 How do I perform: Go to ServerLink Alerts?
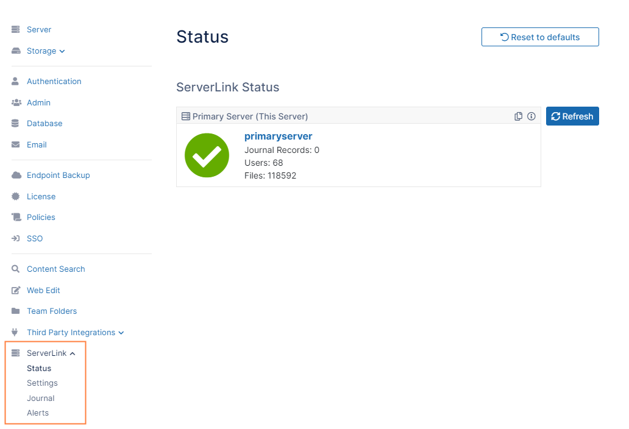(38, 413)
